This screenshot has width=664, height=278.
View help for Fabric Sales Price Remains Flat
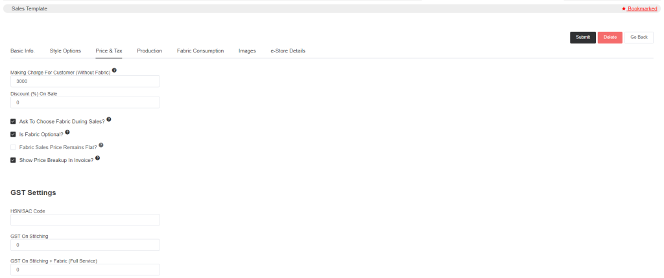pos(101,145)
